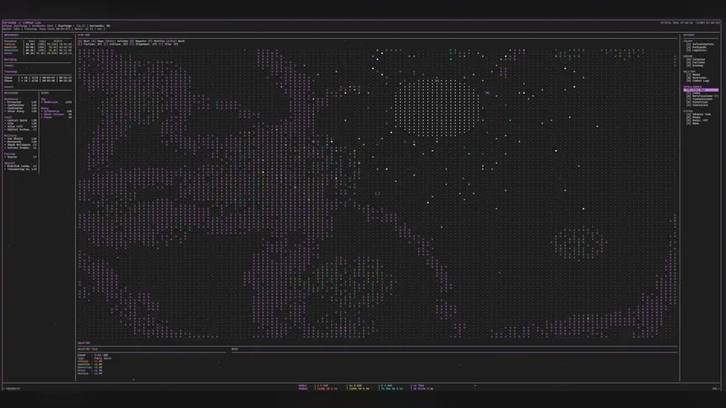Image resolution: width=726 pixels, height=408 pixels.
Task: Select Combinator in the buildings list
Action: click(20, 108)
